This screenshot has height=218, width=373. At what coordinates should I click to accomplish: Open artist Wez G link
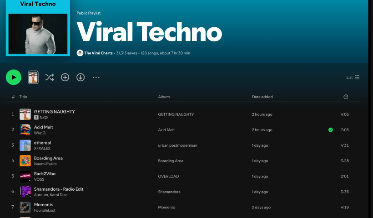(x=40, y=133)
